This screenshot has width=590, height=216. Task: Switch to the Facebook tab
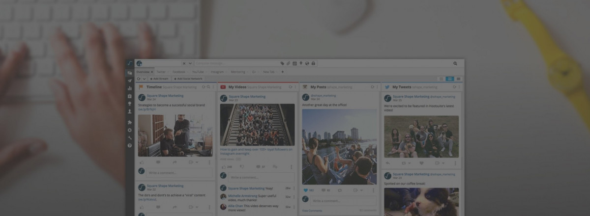click(x=178, y=72)
